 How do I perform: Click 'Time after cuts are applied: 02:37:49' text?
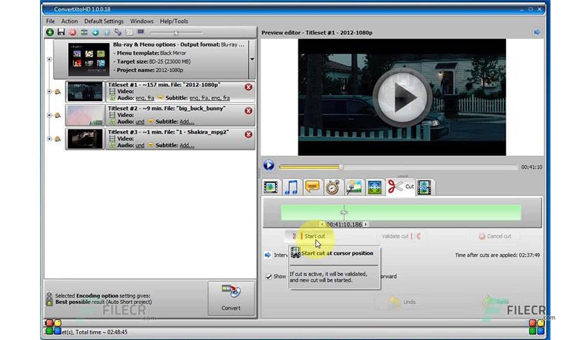pyautogui.click(x=497, y=255)
